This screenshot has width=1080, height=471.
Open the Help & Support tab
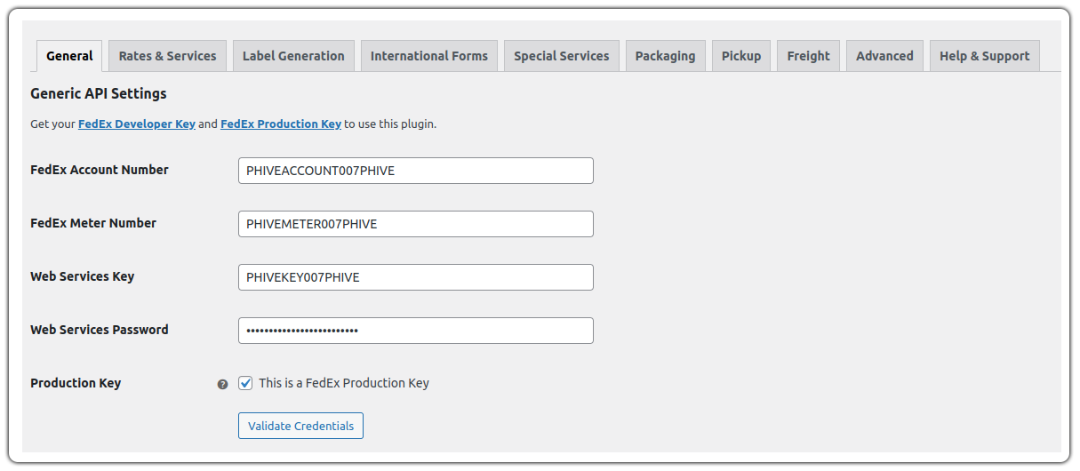985,56
